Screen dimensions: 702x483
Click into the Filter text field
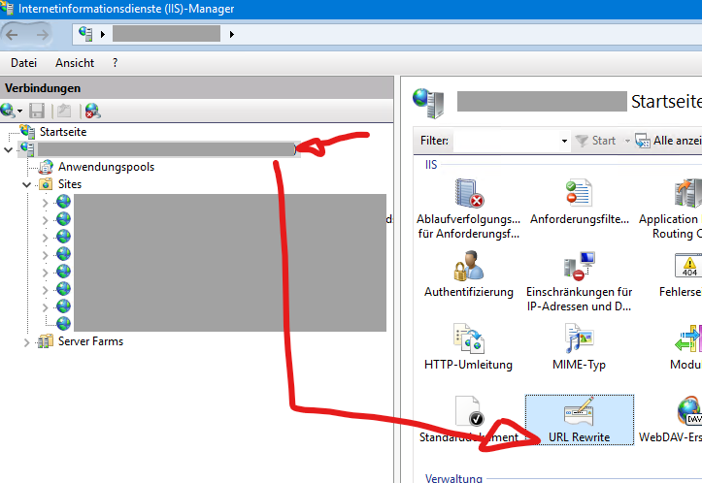505,141
